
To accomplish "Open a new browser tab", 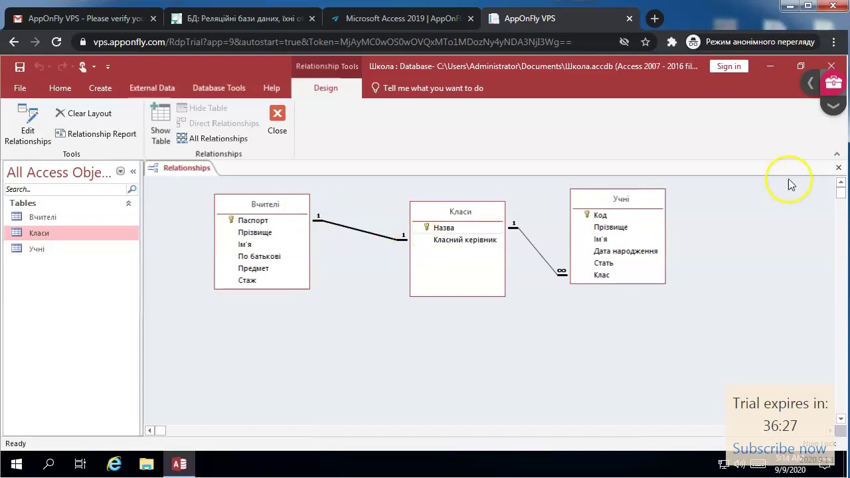I will tap(654, 19).
